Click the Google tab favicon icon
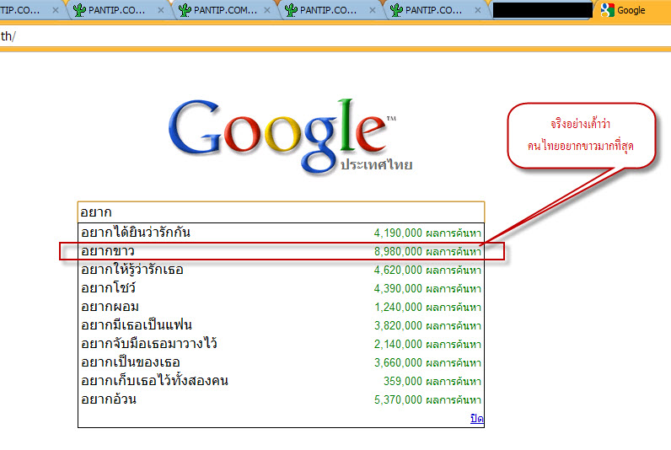The image size is (671, 450). [x=607, y=10]
